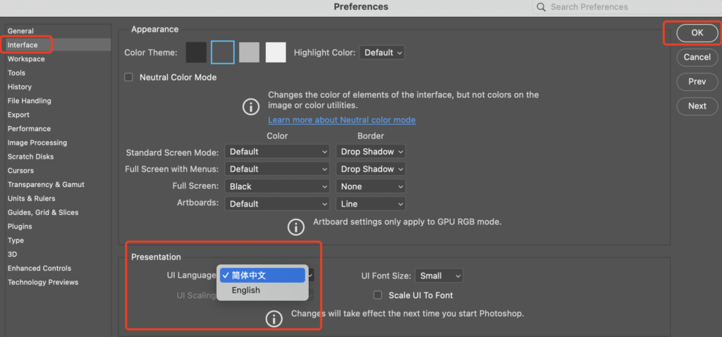Toggle Scale UI To Font checkbox
This screenshot has height=337, width=722.
378,295
